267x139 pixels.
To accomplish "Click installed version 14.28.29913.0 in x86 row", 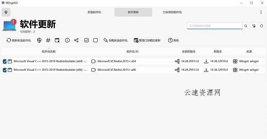I will (x=190, y=70).
